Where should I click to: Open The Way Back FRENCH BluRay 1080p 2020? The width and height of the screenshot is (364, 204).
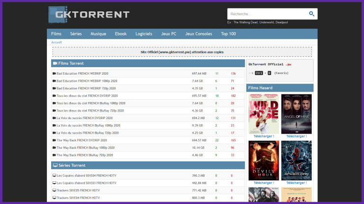pyautogui.click(x=86, y=147)
